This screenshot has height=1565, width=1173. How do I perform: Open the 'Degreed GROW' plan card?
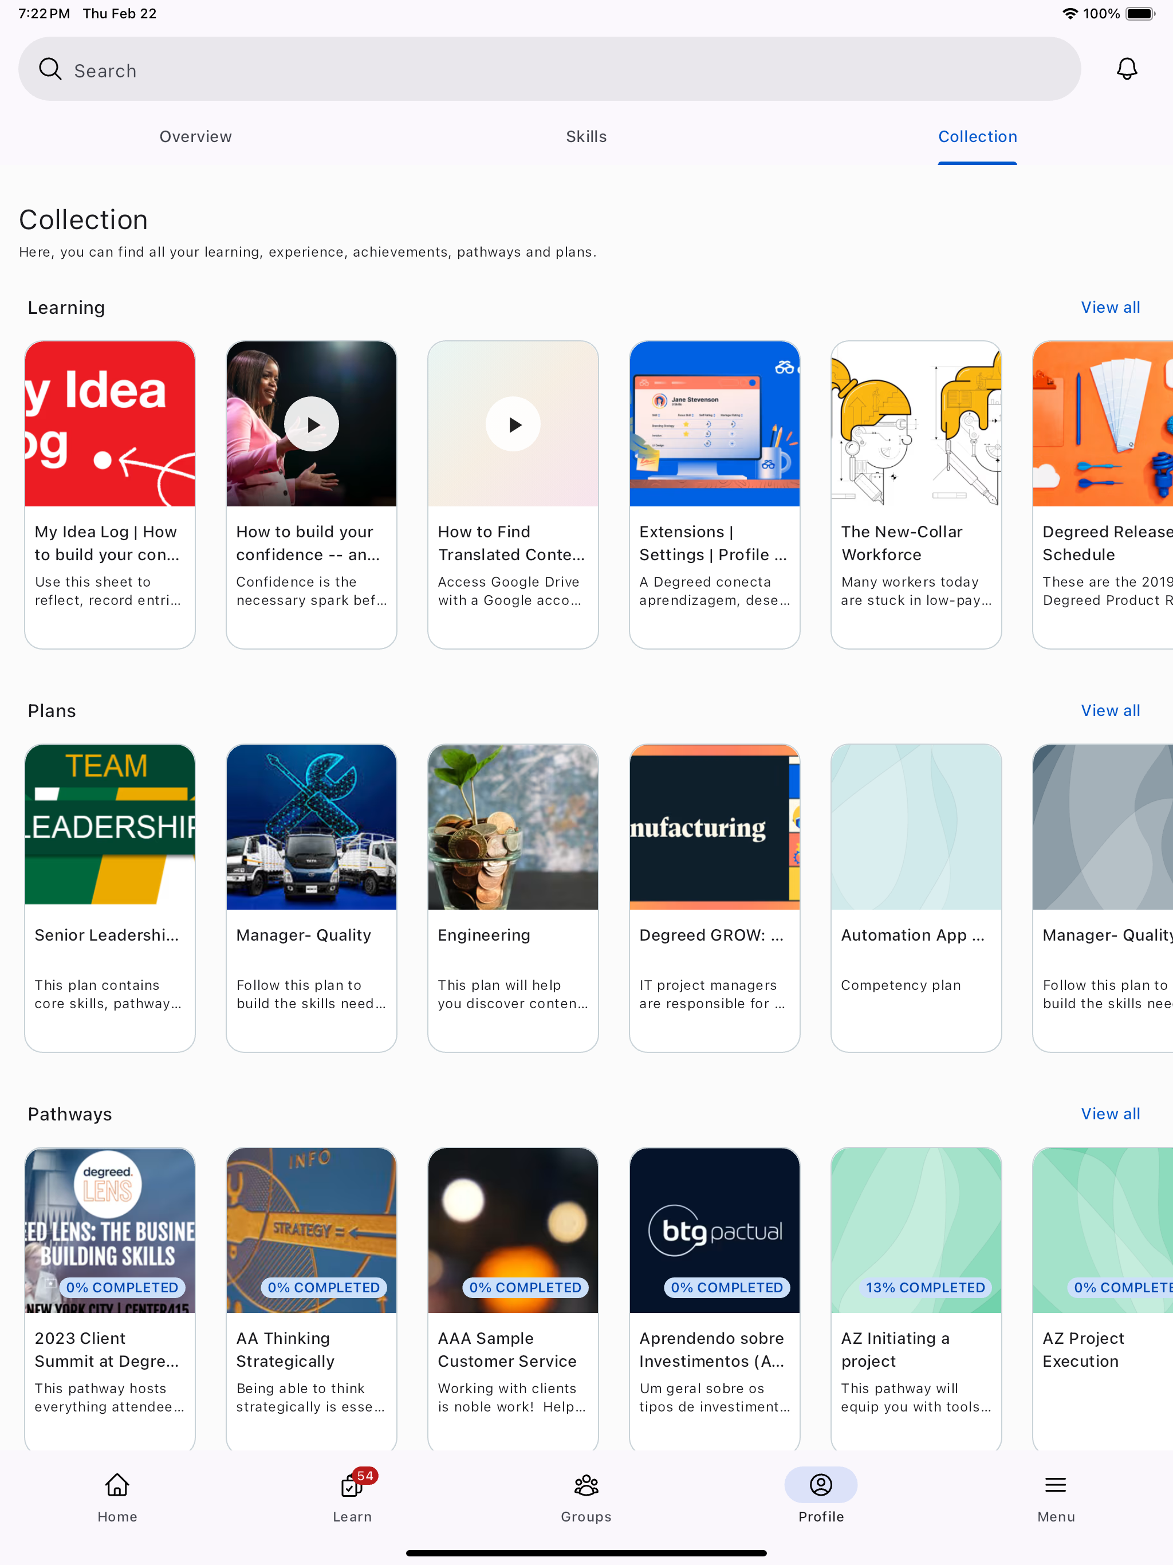click(x=715, y=898)
